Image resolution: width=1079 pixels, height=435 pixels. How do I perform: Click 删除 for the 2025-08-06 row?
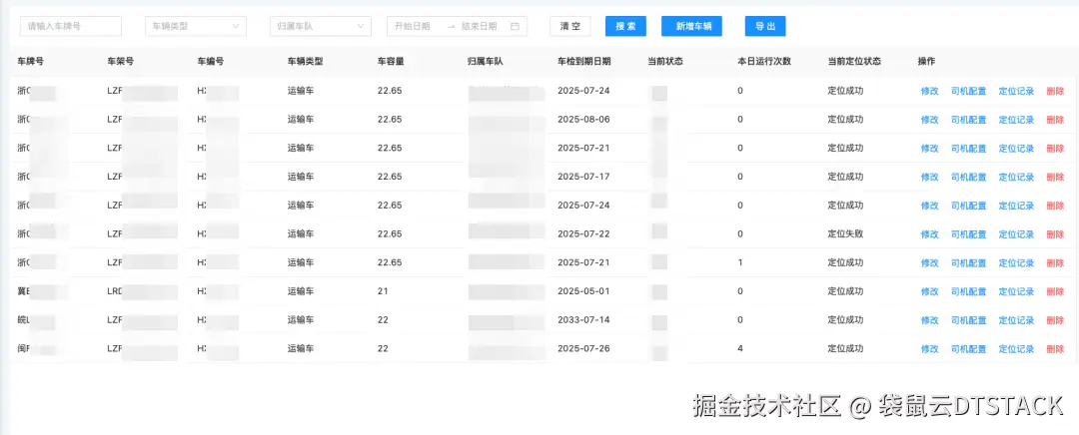(1055, 120)
